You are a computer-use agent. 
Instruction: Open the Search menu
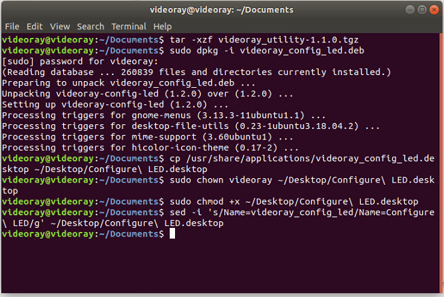(91, 27)
